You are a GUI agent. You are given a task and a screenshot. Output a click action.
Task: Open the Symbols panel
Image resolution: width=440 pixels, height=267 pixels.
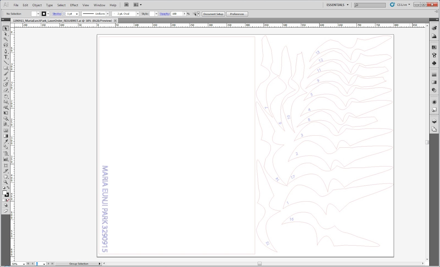pyautogui.click(x=434, y=63)
